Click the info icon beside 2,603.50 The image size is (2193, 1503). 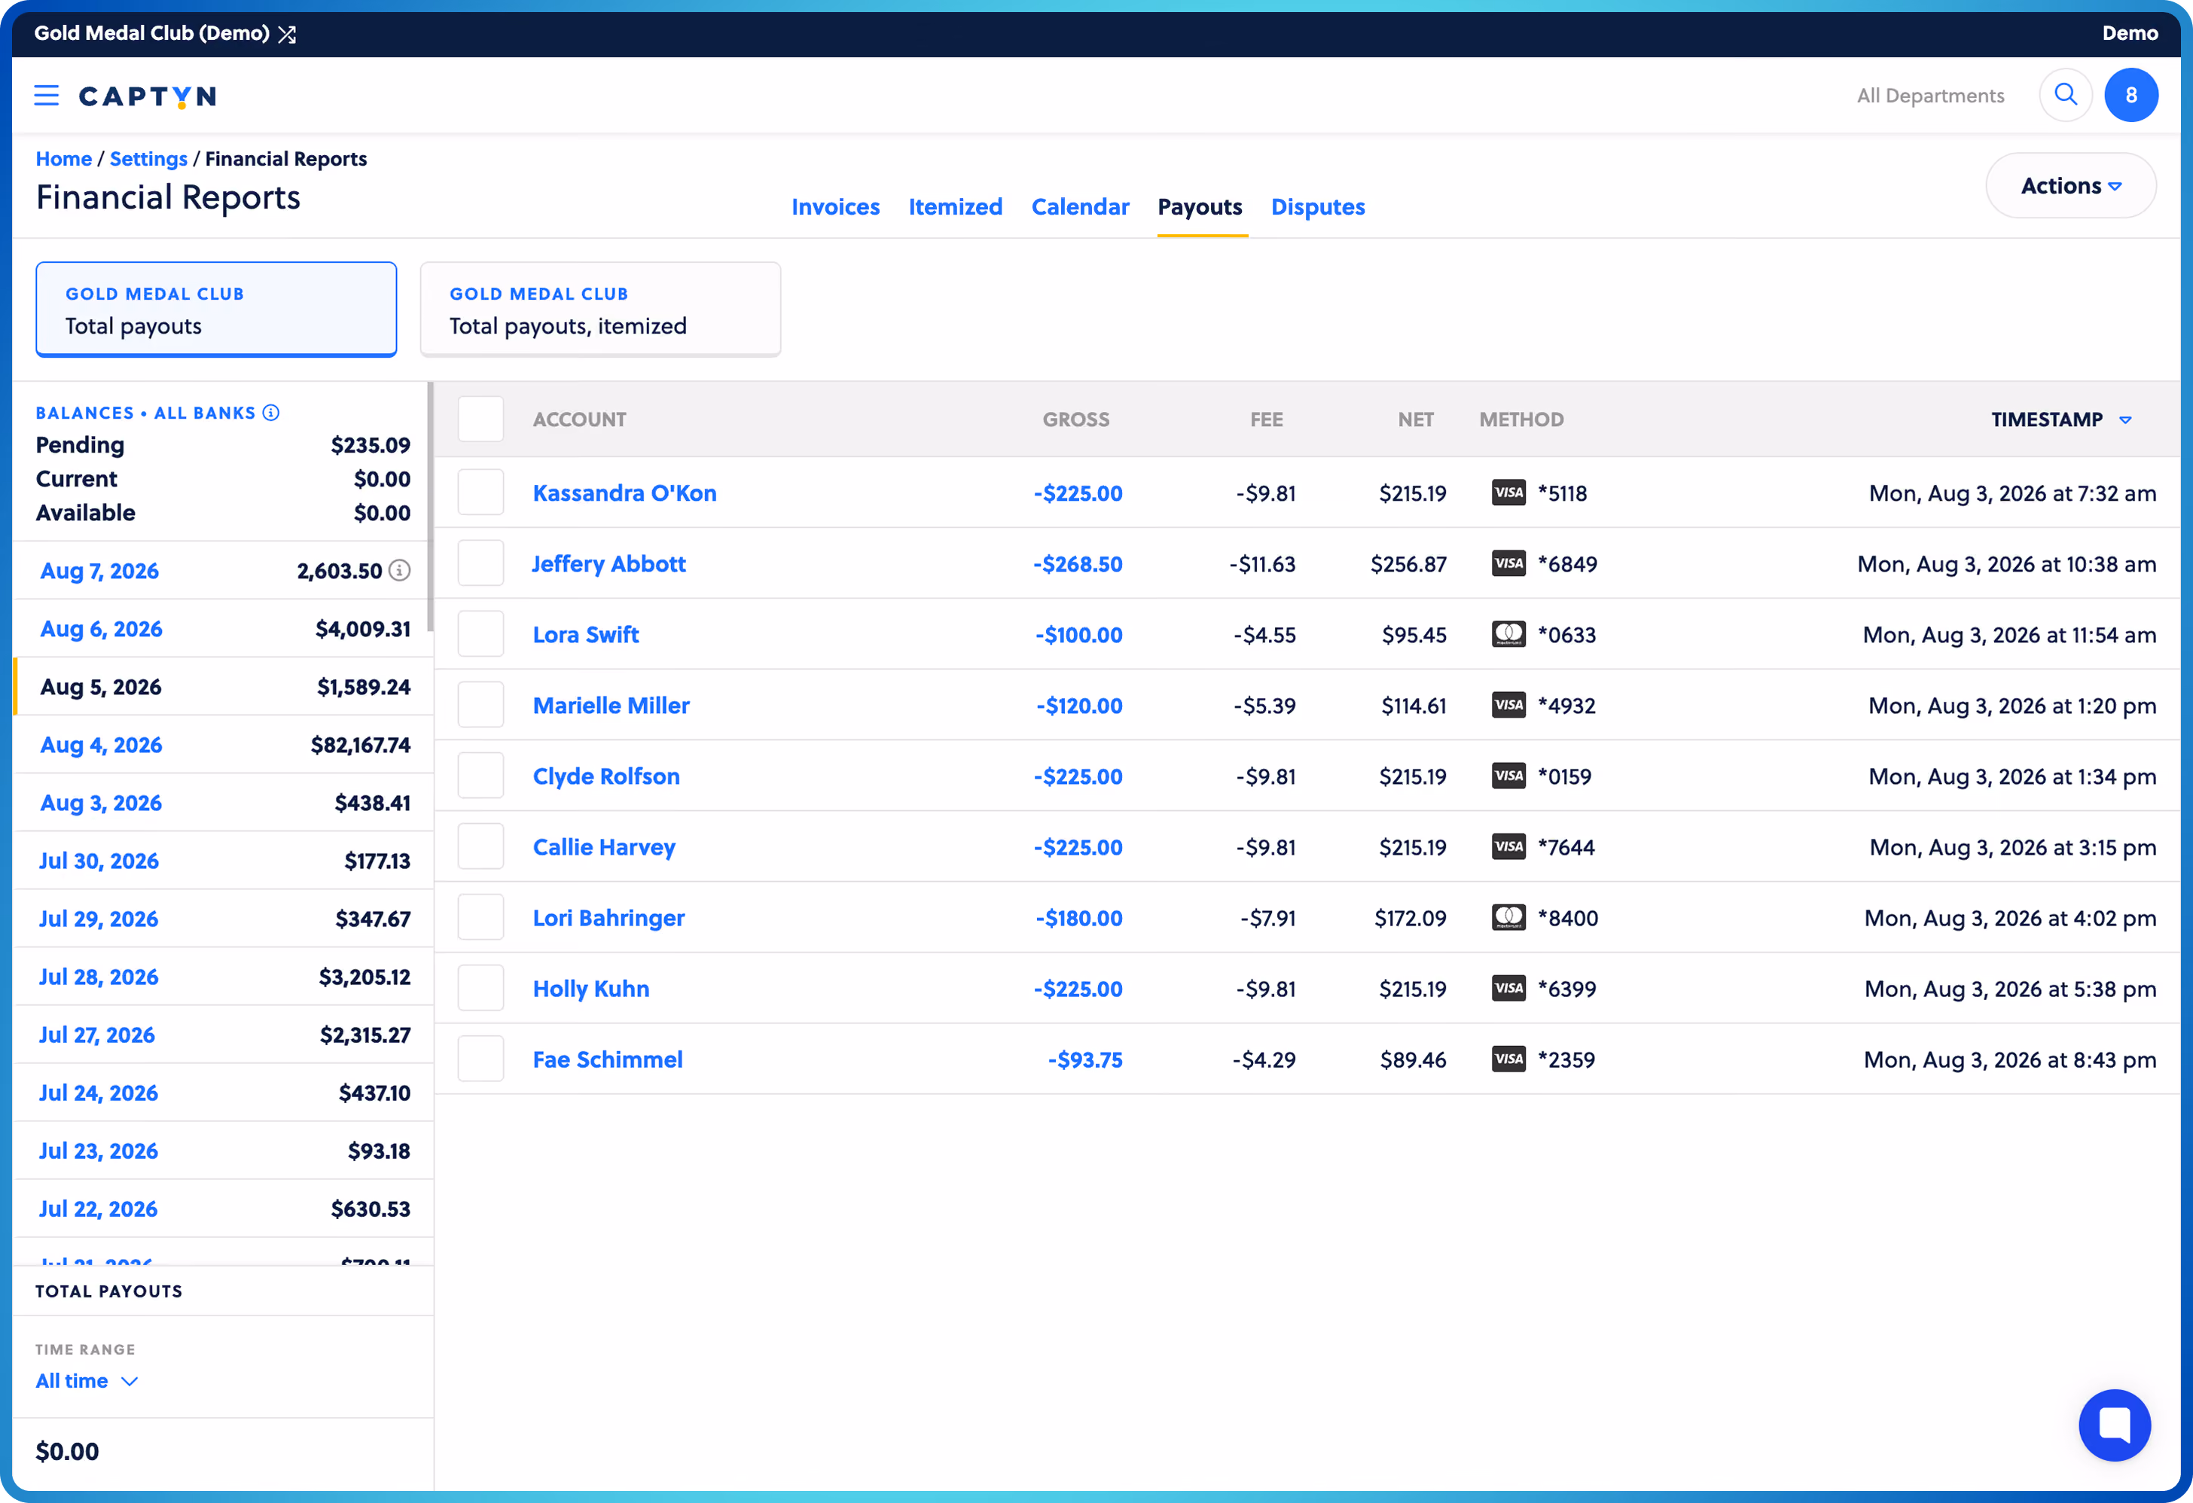400,570
